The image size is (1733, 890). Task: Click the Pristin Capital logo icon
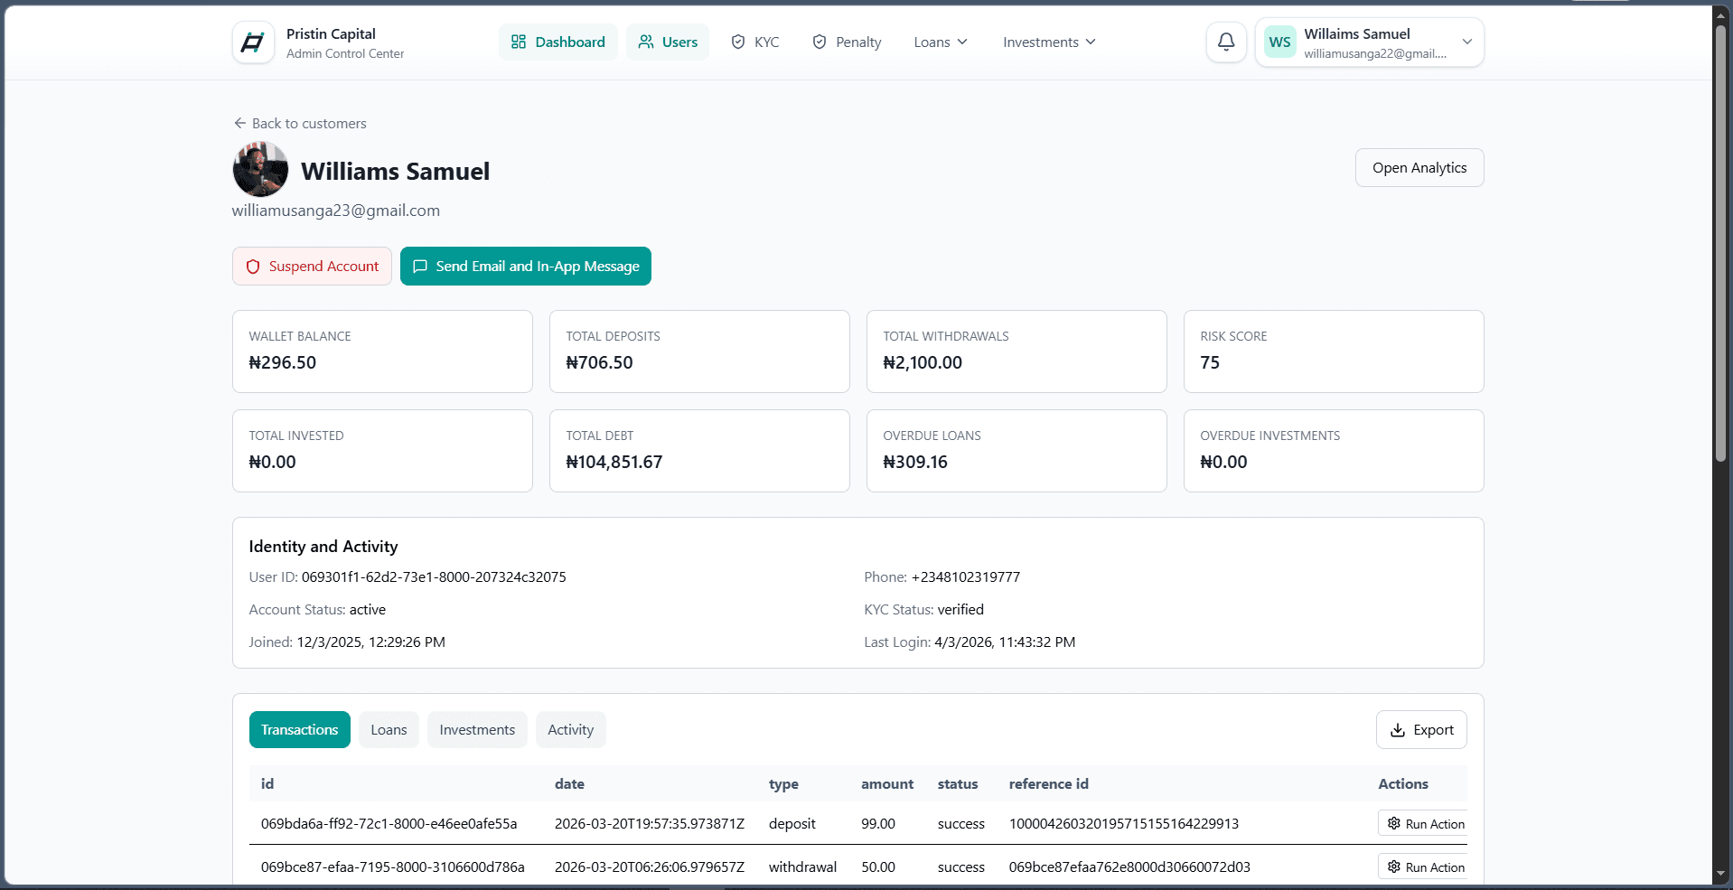tap(253, 42)
